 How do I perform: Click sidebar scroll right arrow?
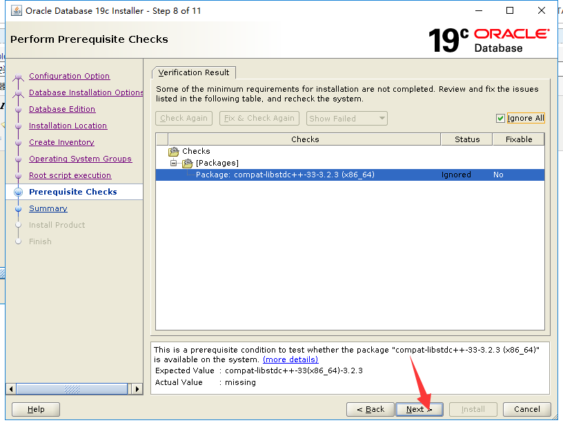[137, 389]
